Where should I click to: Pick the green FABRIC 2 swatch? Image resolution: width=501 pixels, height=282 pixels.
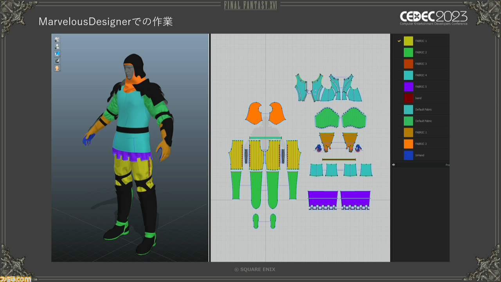coord(409,52)
